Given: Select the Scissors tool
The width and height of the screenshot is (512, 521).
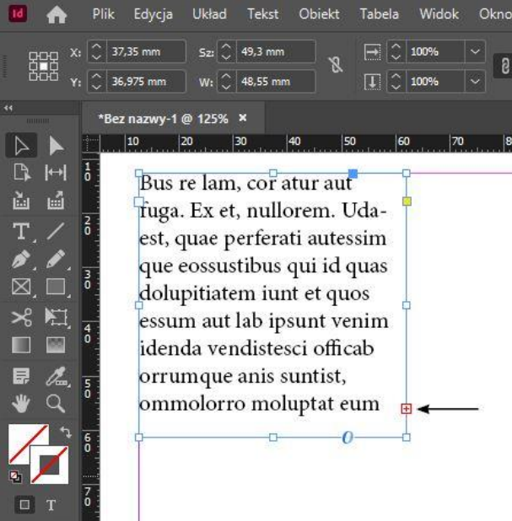Looking at the screenshot, I should (21, 317).
